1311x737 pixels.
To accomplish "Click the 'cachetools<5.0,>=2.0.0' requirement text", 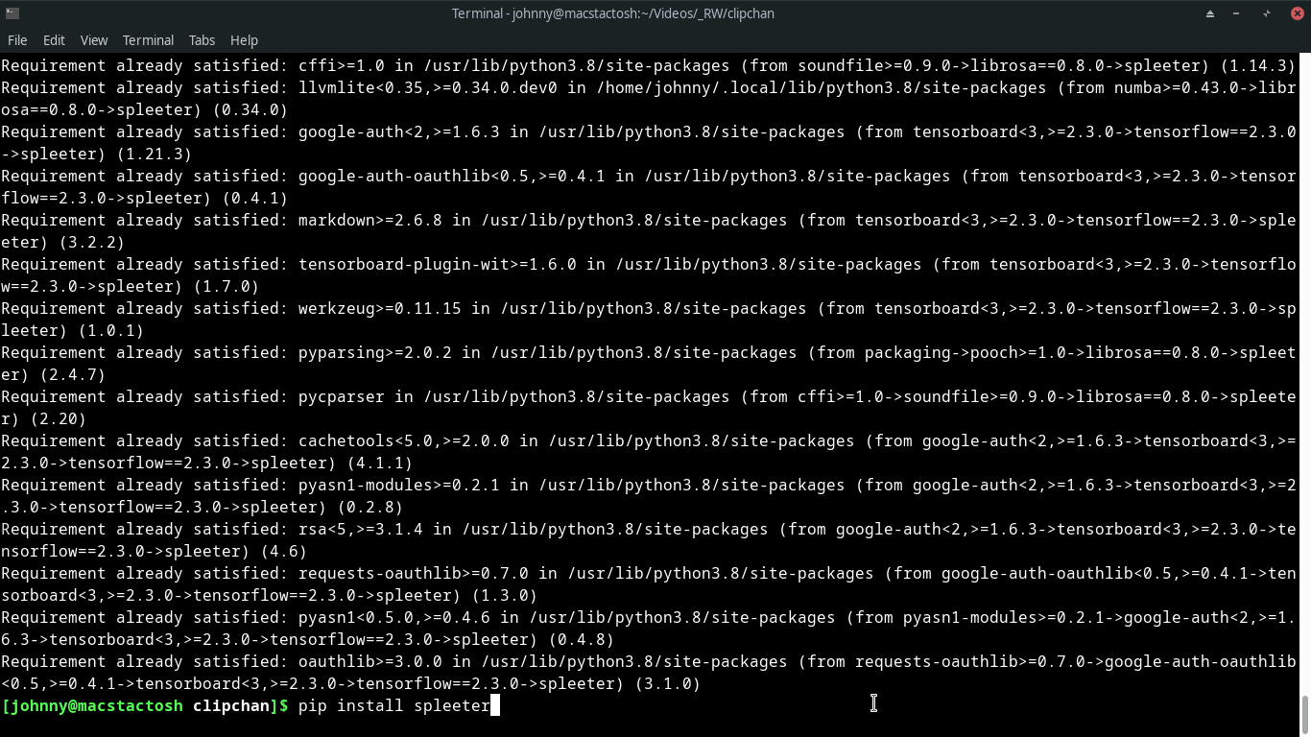I will pyautogui.click(x=404, y=441).
